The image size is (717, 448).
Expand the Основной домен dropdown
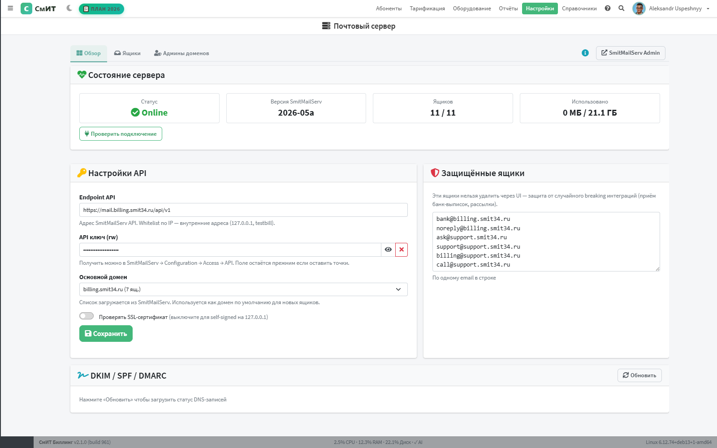pyautogui.click(x=243, y=289)
